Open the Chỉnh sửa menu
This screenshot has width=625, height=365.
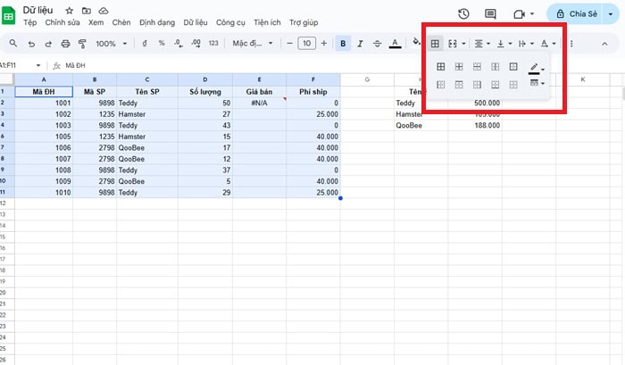coord(62,22)
